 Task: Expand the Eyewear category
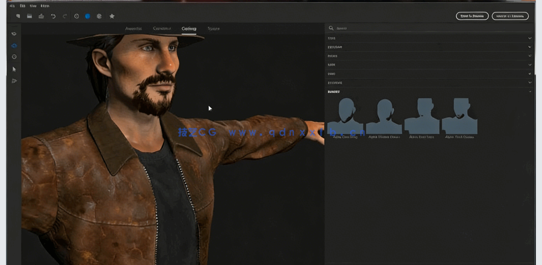tap(529, 82)
